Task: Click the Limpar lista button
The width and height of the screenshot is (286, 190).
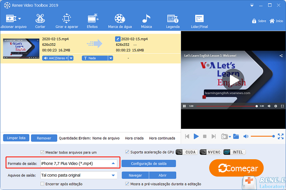Action: [x=16, y=138]
